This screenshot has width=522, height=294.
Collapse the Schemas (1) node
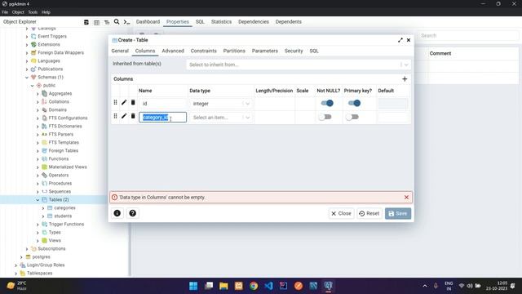(x=27, y=78)
